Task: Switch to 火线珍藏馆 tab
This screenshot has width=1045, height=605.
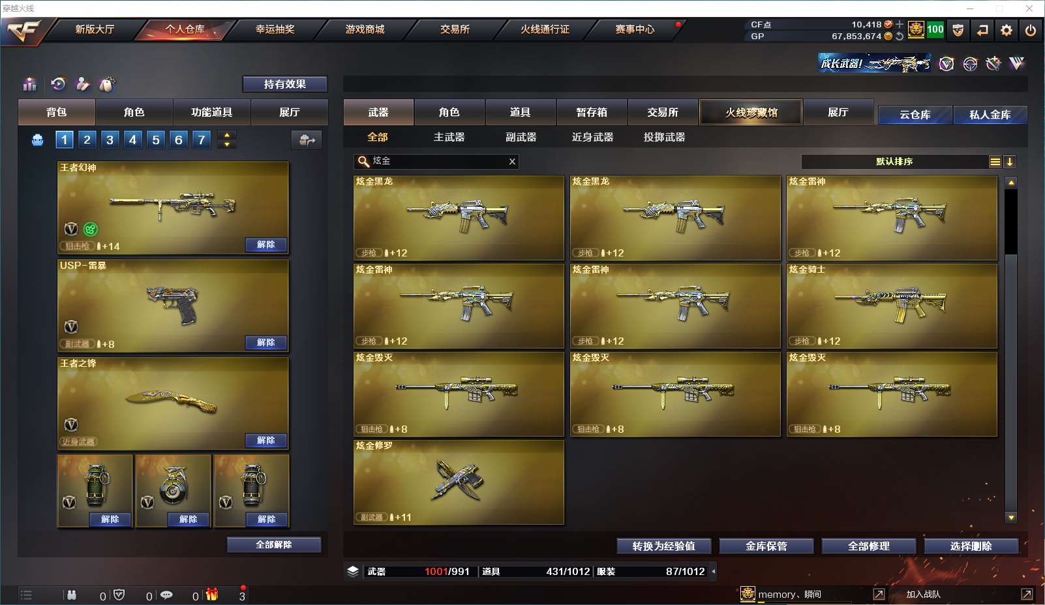Action: coord(751,112)
